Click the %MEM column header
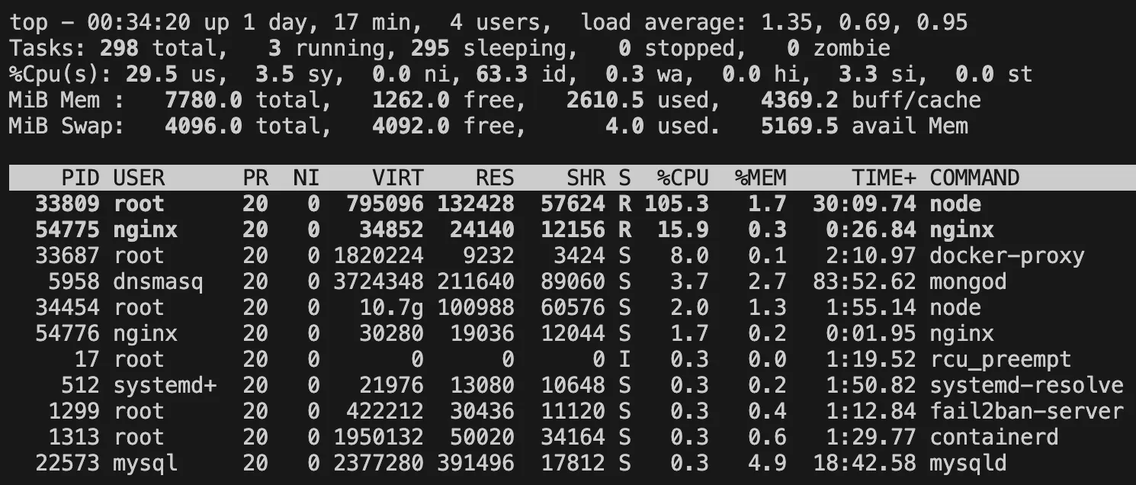 [x=761, y=178]
